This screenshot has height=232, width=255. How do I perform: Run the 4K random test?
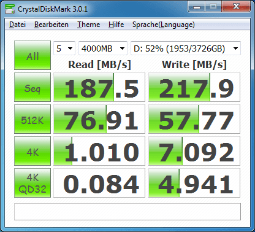click(32, 151)
